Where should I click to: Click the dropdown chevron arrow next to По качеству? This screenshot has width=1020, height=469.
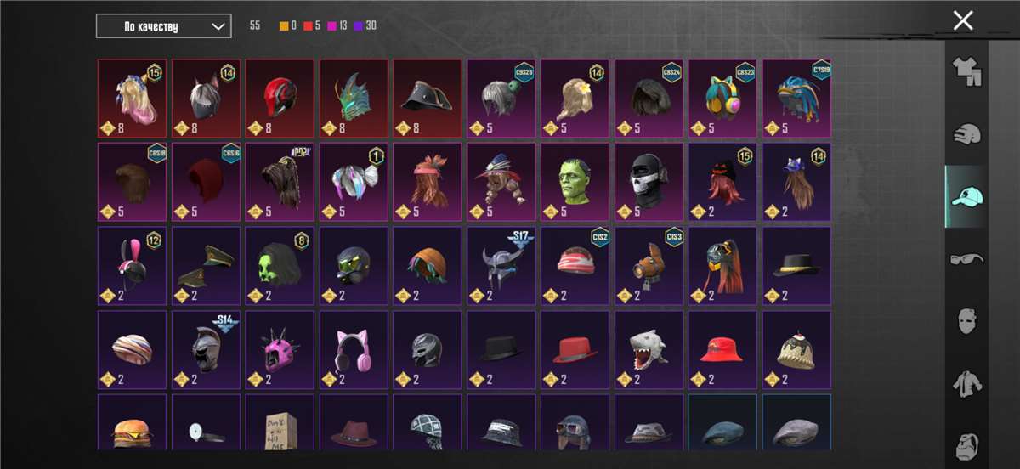coord(217,26)
